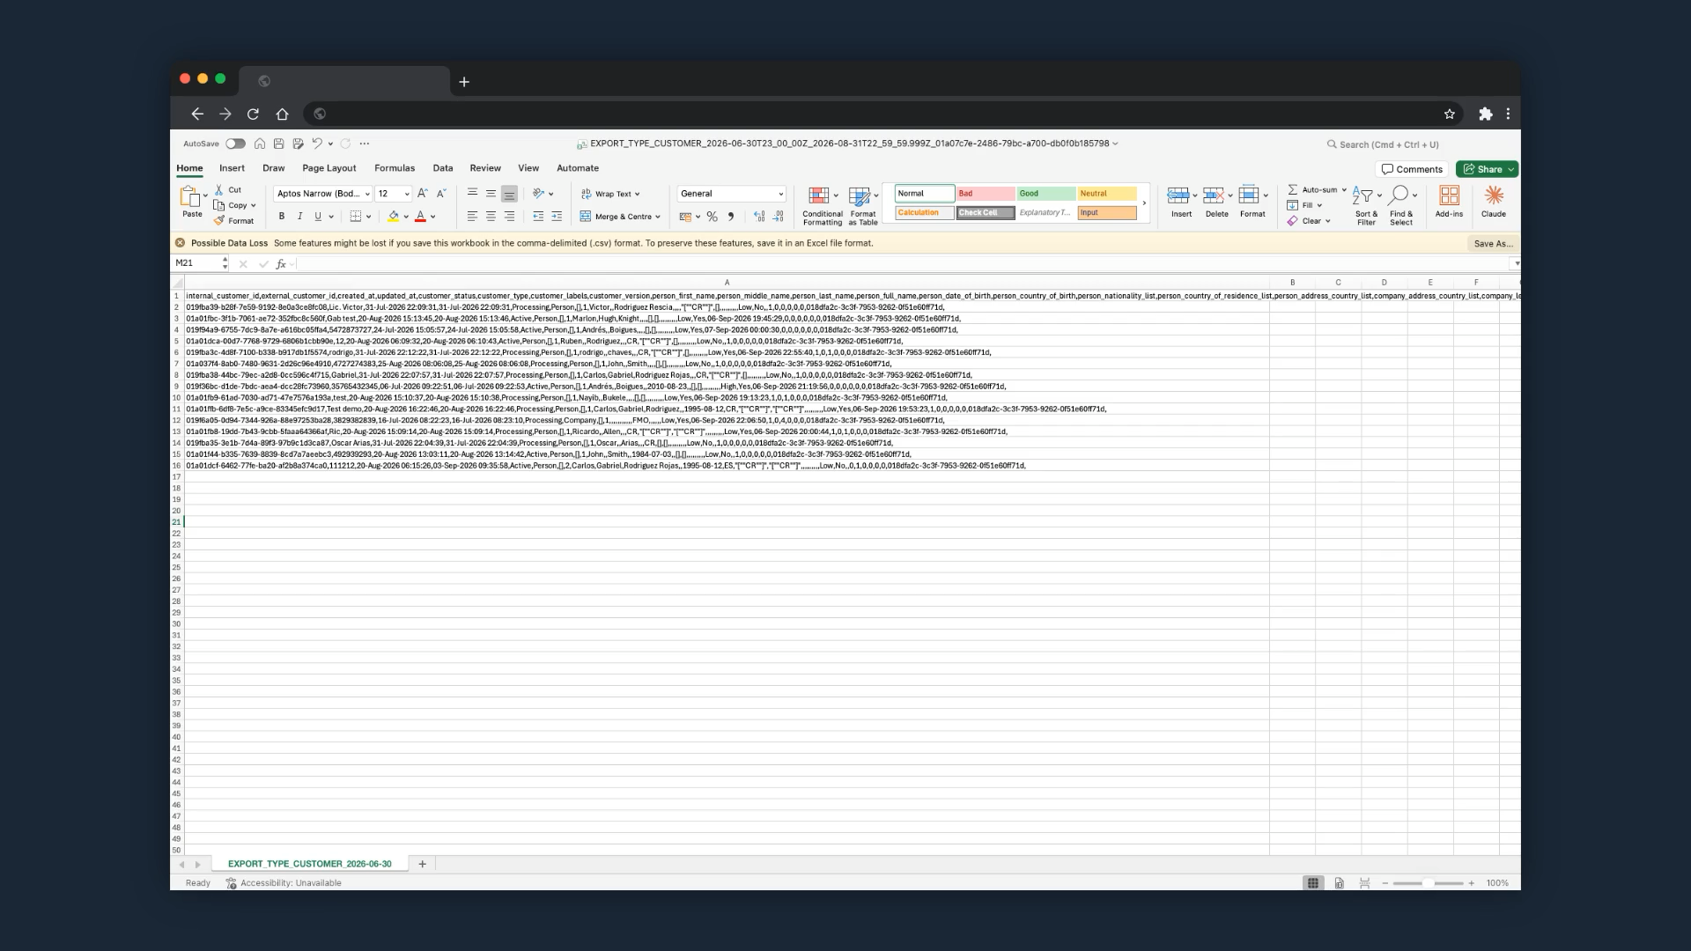Viewport: 1691px width, 951px height.
Task: Expand the Merge & Centre options
Action: (x=658, y=217)
